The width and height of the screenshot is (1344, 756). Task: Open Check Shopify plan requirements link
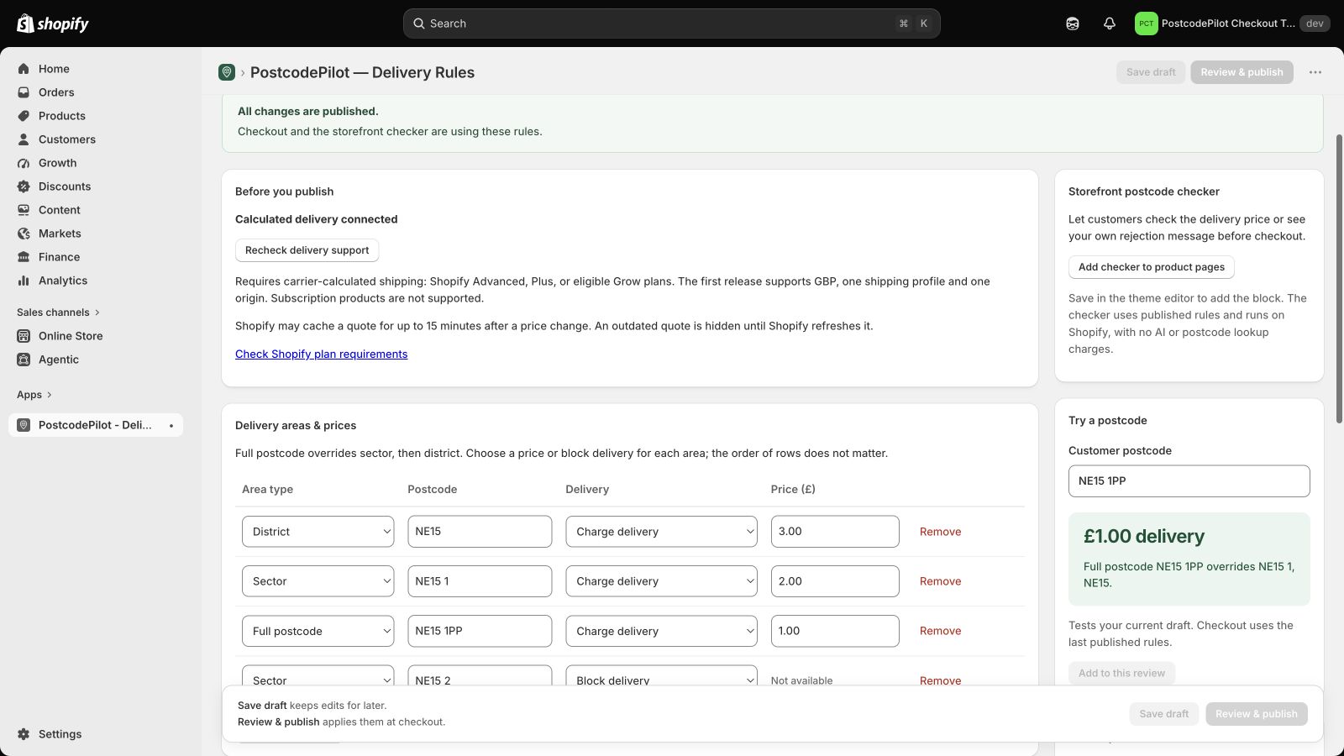pos(321,354)
